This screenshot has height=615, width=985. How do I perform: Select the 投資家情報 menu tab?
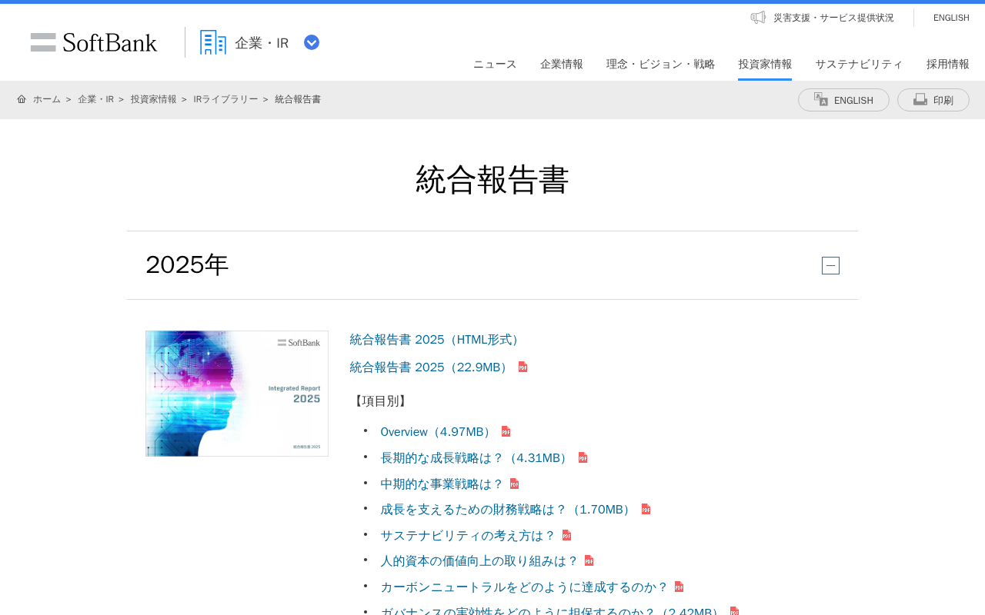click(765, 64)
